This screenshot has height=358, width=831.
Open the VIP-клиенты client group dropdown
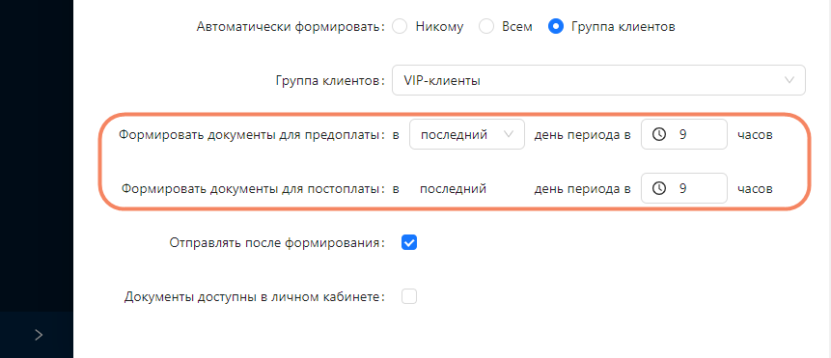pos(598,80)
